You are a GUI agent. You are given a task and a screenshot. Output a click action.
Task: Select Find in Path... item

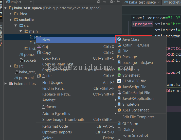coord(77,88)
